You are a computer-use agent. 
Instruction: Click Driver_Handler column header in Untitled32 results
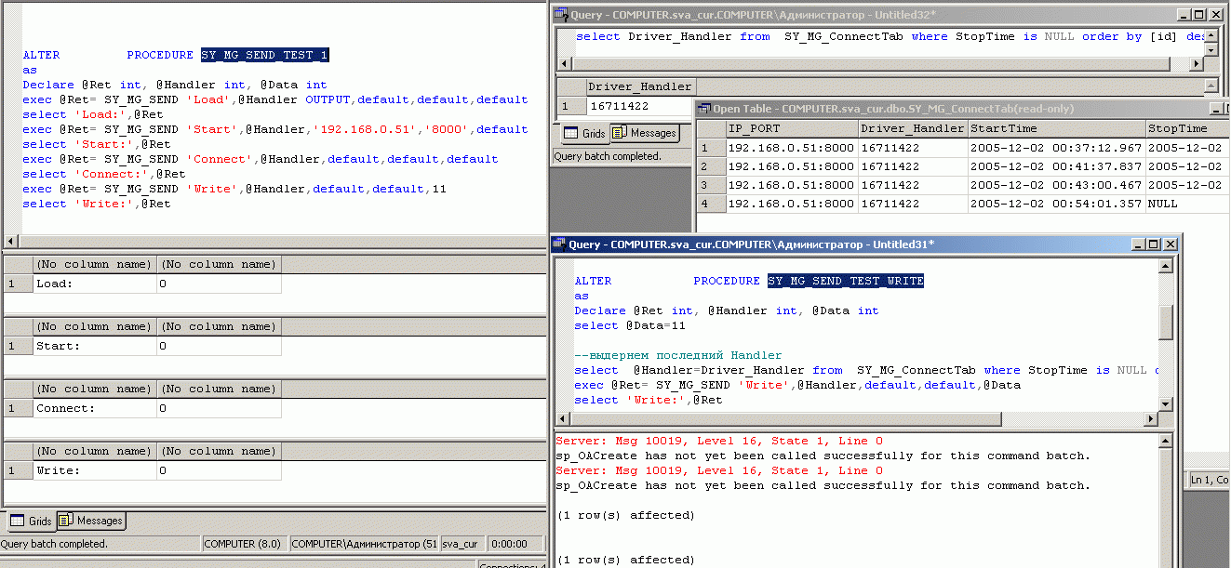click(640, 86)
